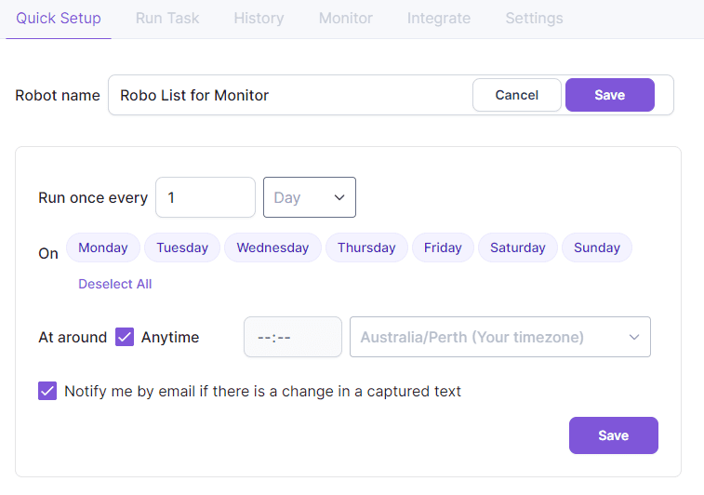The height and width of the screenshot is (495, 704).
Task: Toggle the Tuesday day chip
Action: pos(182,247)
